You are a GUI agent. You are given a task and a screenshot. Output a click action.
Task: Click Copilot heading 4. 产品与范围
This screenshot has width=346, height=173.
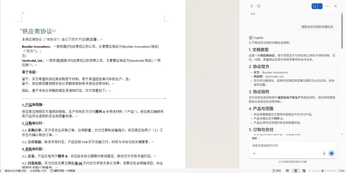[x=261, y=109]
